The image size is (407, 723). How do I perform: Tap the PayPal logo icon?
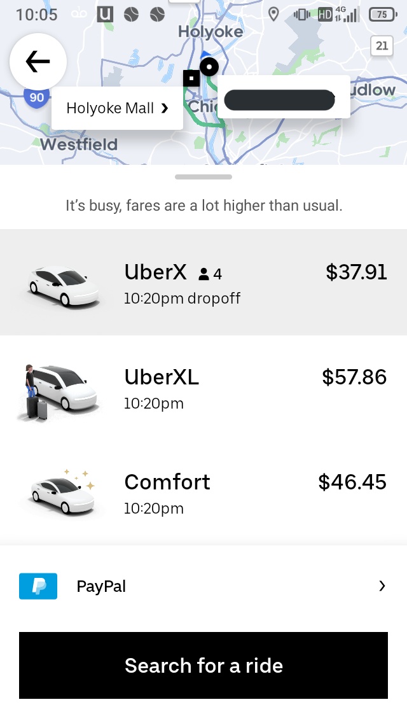38,586
